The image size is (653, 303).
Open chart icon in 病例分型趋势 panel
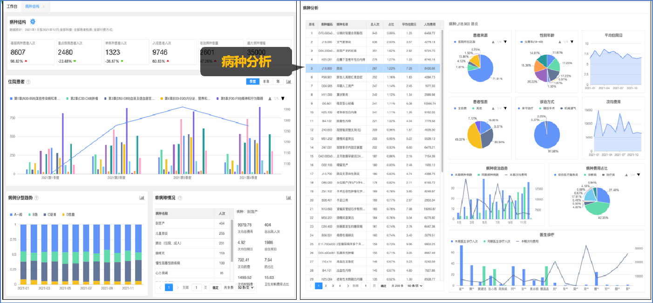142,198
